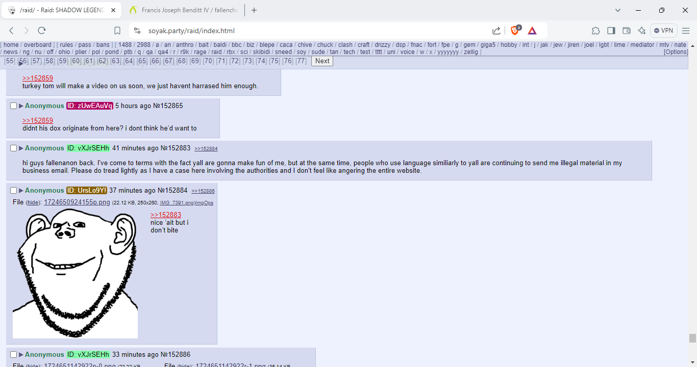Go back using the browser back arrow
This screenshot has height=367, width=697.
coord(12,31)
